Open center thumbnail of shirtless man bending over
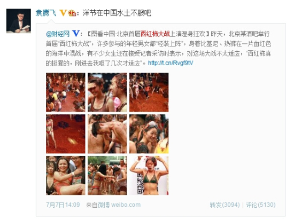The height and width of the screenshot is (219, 294). coord(107,134)
